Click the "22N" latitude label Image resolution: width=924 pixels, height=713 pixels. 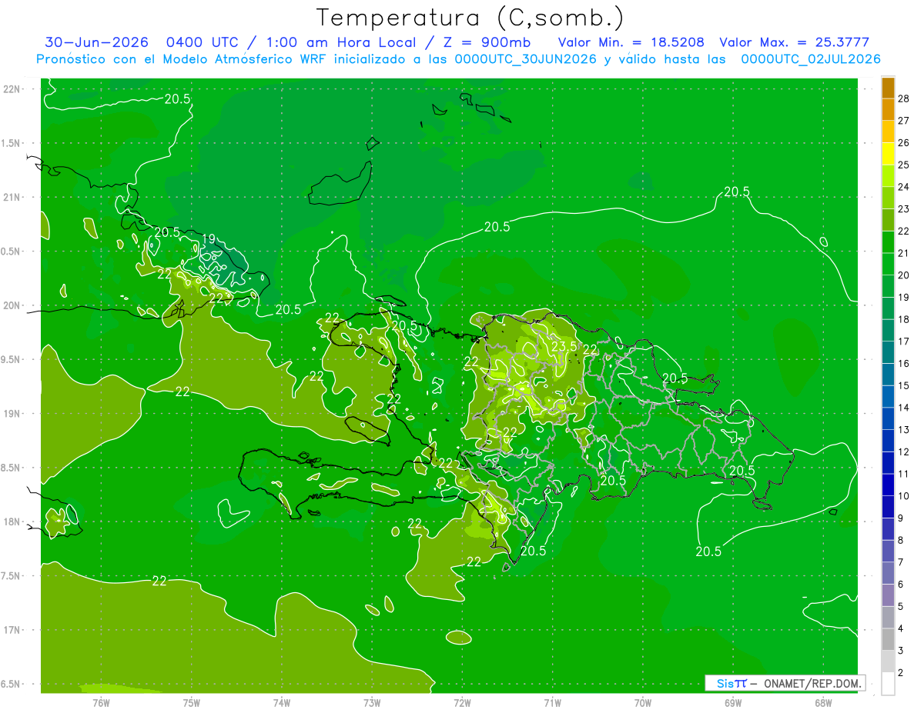12,89
